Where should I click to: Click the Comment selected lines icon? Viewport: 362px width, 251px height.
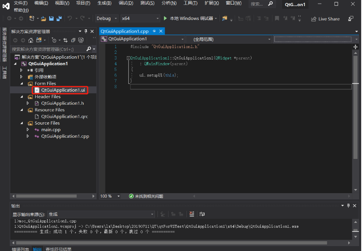click(x=259, y=18)
